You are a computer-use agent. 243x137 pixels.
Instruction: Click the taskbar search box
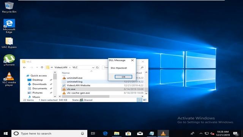point(49,134)
